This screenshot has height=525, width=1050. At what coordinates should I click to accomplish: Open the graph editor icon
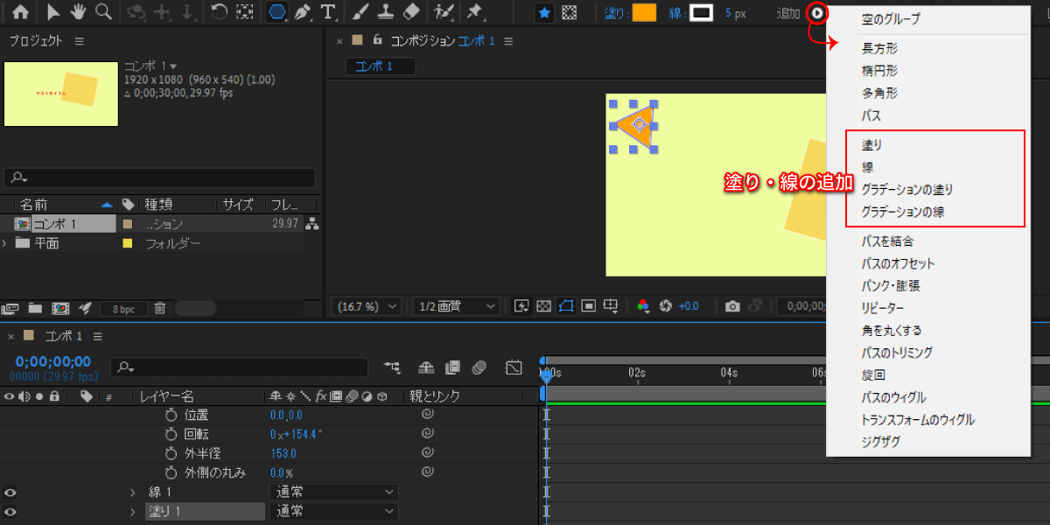tap(514, 367)
